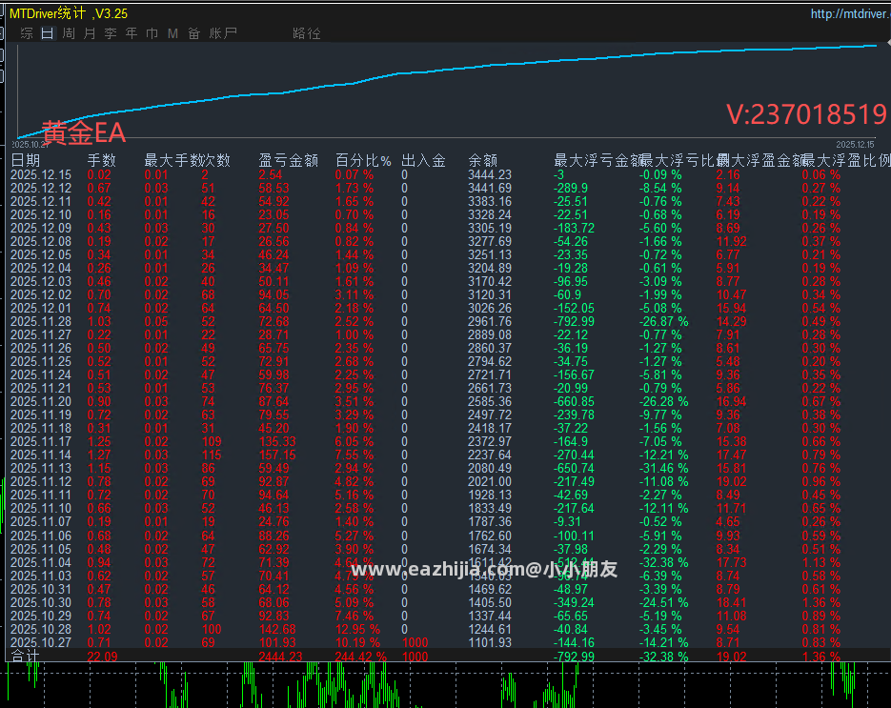Click profit amount 135.33
The image size is (891, 708).
click(277, 441)
